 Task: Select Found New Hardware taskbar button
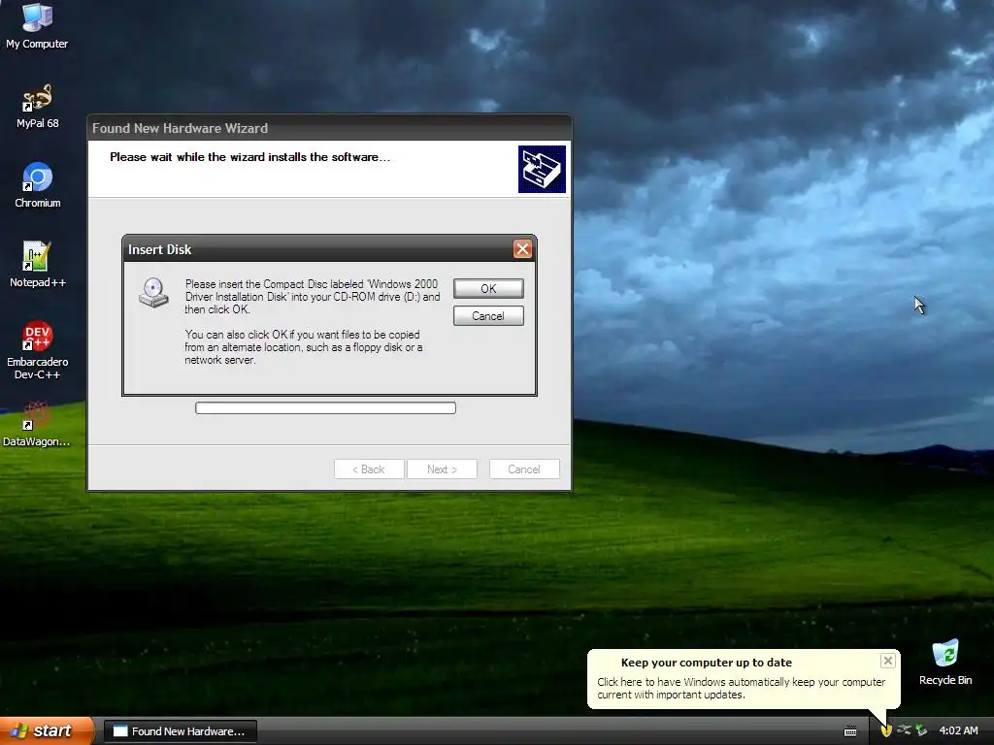pyautogui.click(x=181, y=731)
